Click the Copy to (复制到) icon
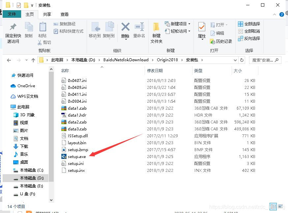This screenshot has width=288, height=213. 109,27
